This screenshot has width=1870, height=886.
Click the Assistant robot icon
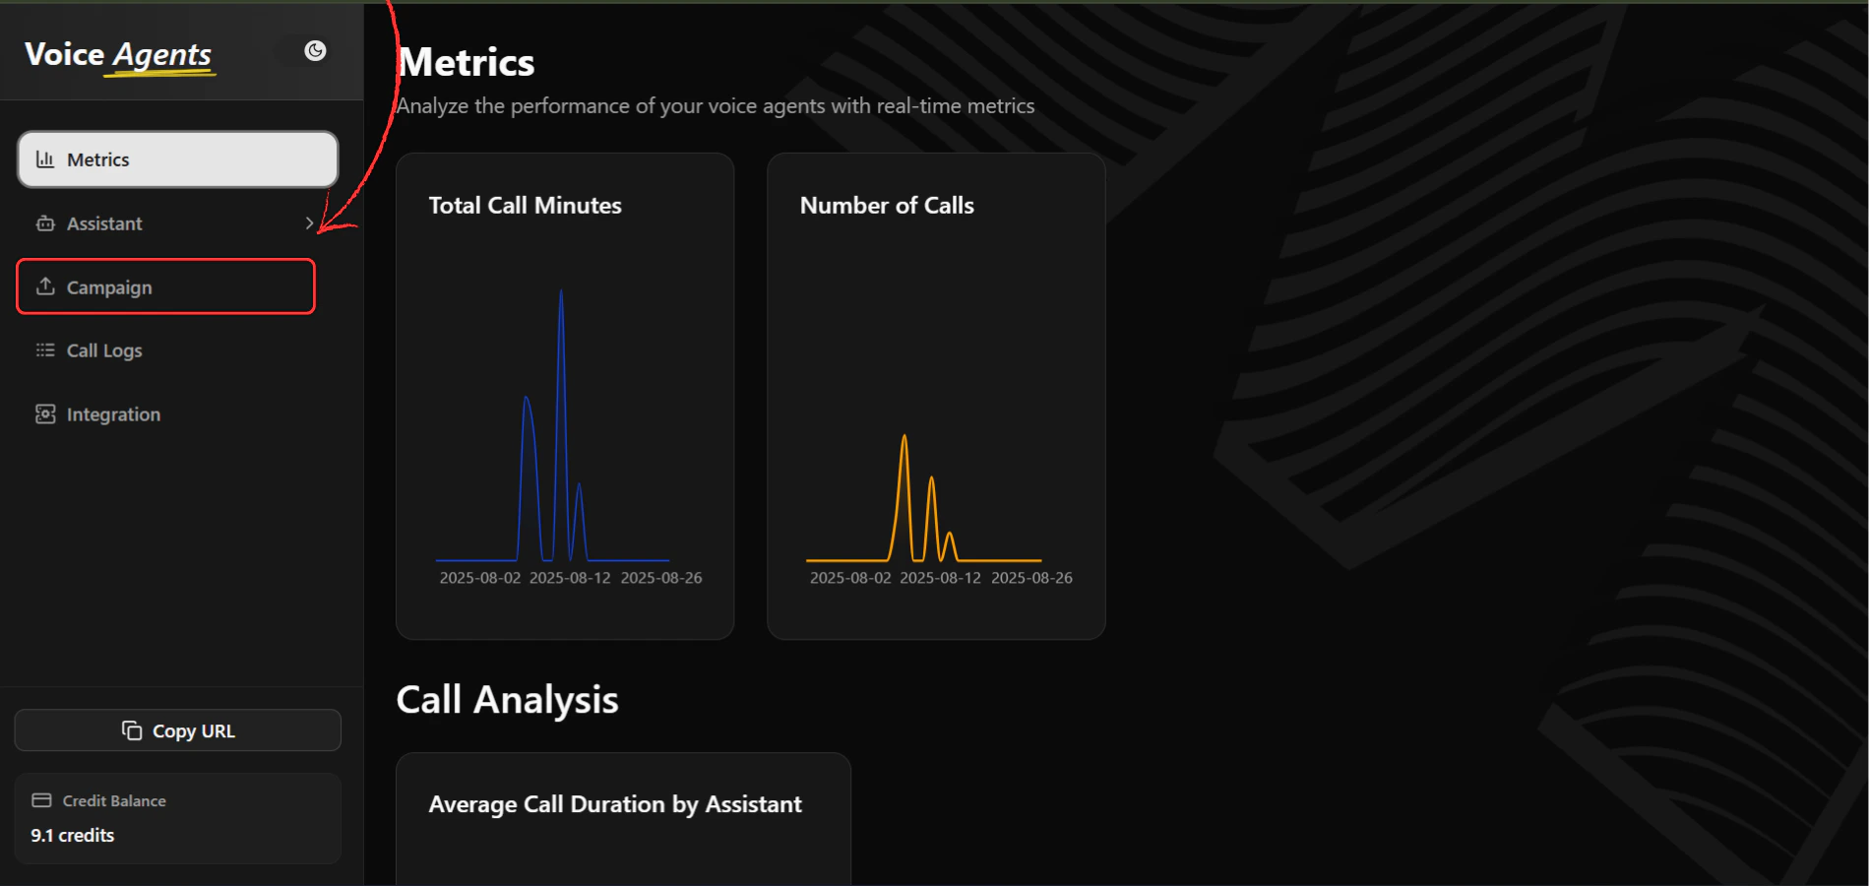pos(45,223)
